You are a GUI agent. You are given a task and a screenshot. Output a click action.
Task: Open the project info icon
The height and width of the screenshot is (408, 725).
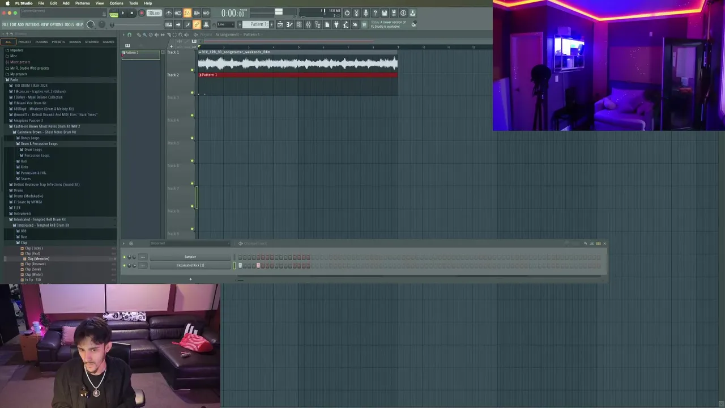click(x=403, y=13)
